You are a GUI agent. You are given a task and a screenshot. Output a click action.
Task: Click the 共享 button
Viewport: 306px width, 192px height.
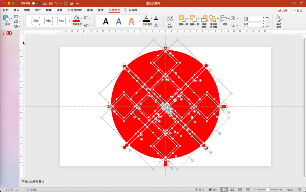283,10
